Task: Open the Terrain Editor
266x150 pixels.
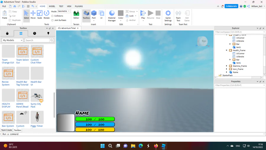Action: tap(76, 15)
